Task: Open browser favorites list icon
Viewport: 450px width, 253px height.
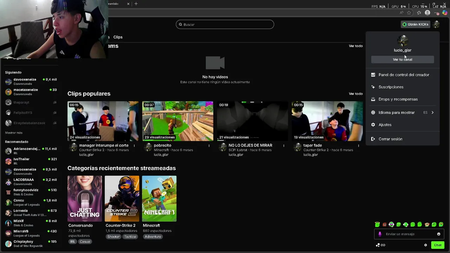Action: (419, 13)
